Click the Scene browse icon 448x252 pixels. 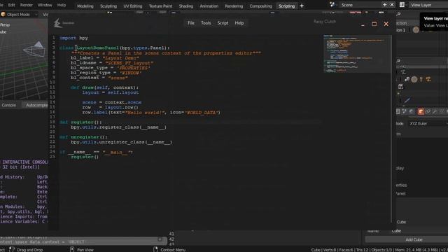(332, 5)
